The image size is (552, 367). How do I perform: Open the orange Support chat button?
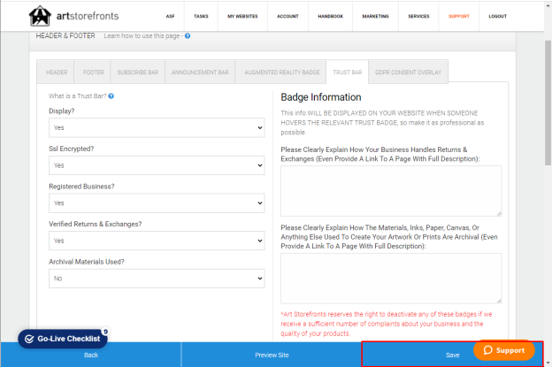click(503, 350)
